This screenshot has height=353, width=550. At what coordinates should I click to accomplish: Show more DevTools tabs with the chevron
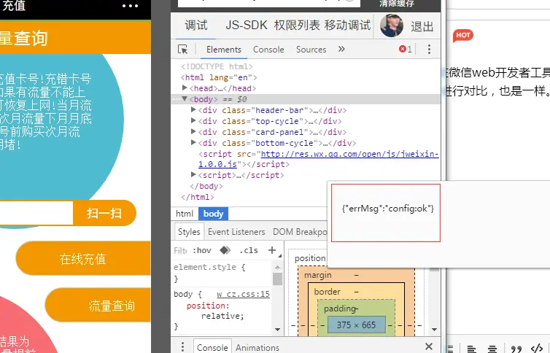click(341, 49)
